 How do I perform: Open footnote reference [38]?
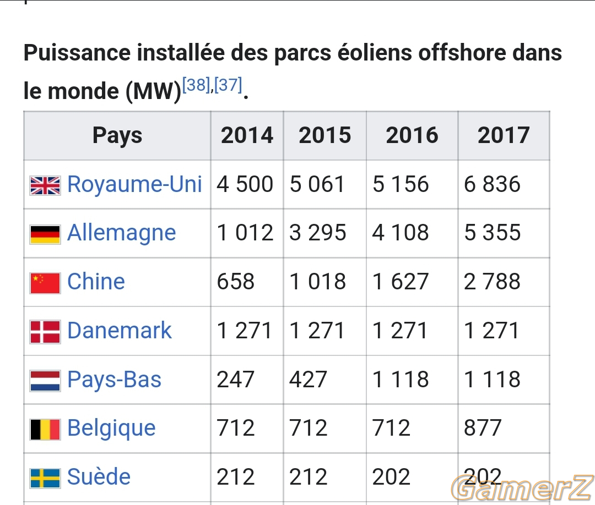[x=196, y=85]
